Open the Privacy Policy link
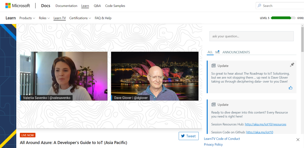Viewport: 304px width, 148px height. [x=213, y=145]
